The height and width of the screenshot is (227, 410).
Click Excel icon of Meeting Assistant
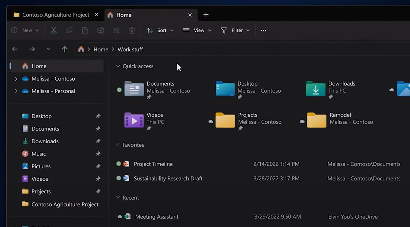tap(128, 217)
